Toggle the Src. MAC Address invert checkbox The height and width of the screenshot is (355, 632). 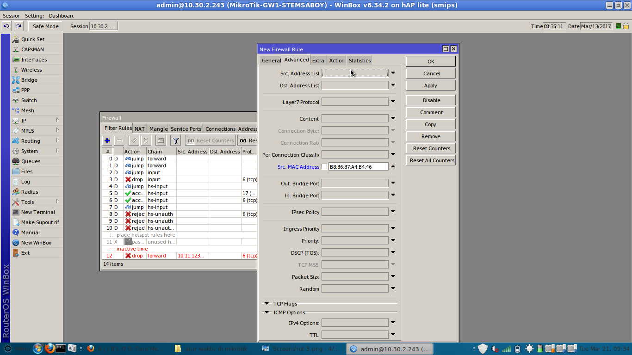pos(324,167)
